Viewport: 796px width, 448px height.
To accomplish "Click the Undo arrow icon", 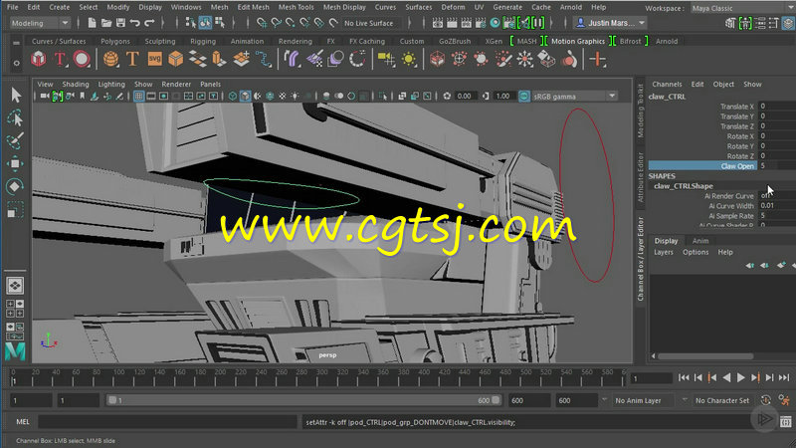I will click(x=135, y=23).
